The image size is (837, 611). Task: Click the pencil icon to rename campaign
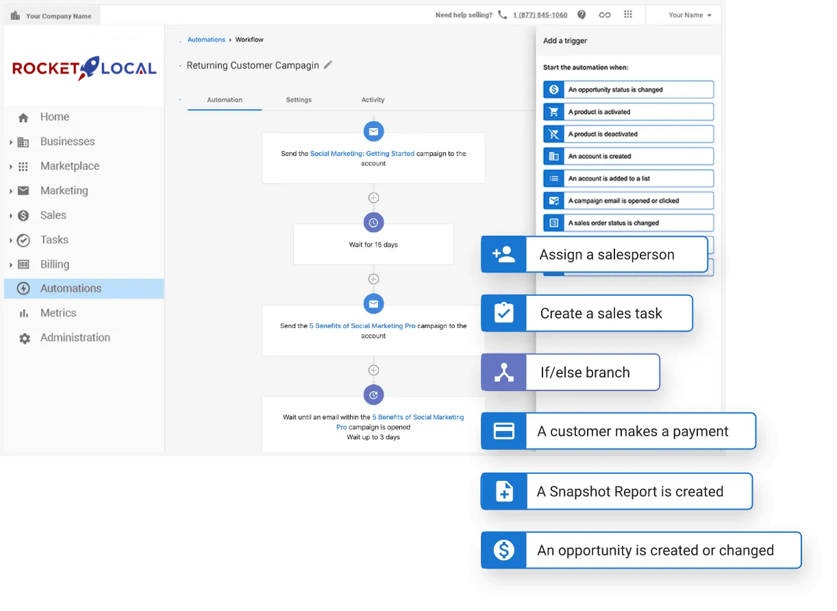coord(328,65)
